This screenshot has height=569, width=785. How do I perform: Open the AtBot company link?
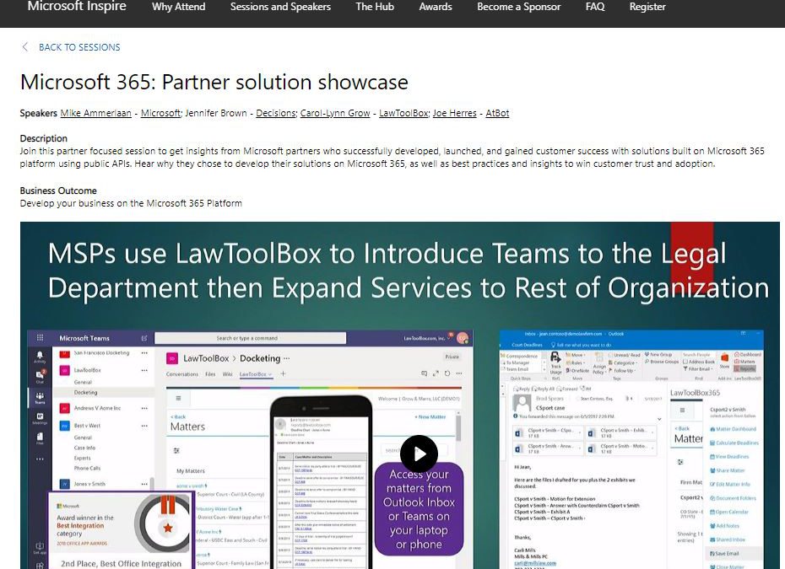pos(497,113)
